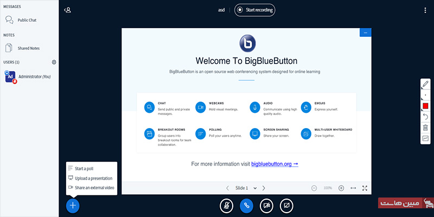Choose Upload a presentation

click(x=92, y=178)
